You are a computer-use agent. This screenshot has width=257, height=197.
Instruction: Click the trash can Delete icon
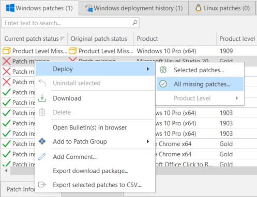(x=42, y=112)
